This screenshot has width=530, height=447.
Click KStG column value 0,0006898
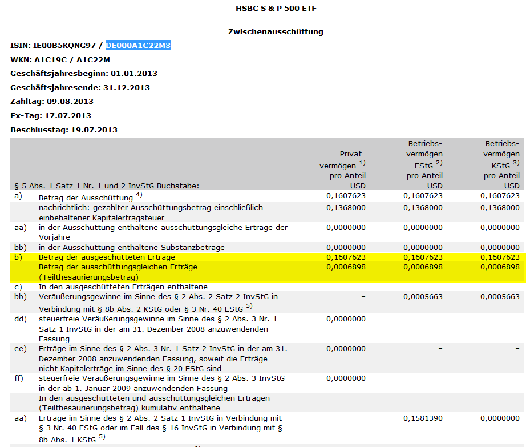coord(500,267)
